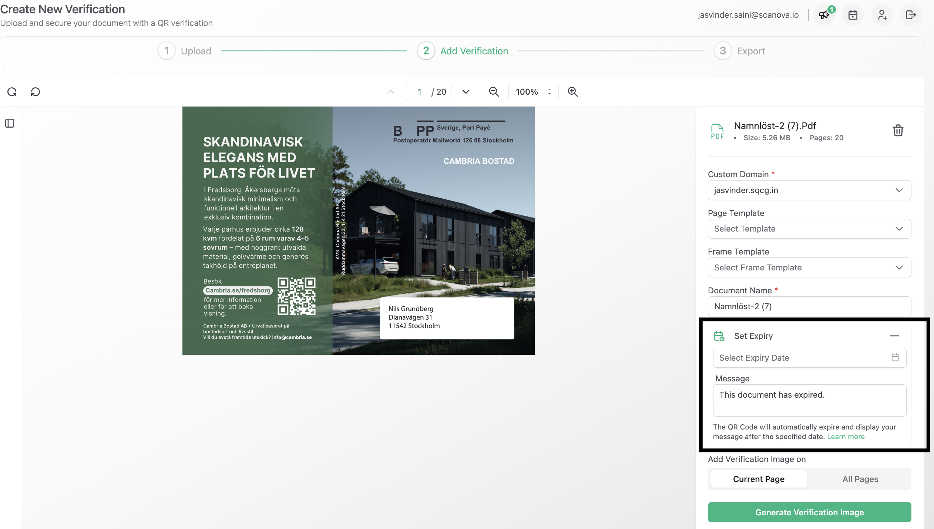This screenshot has width=934, height=529.
Task: Click the Set Expiry title text
Action: (x=753, y=336)
